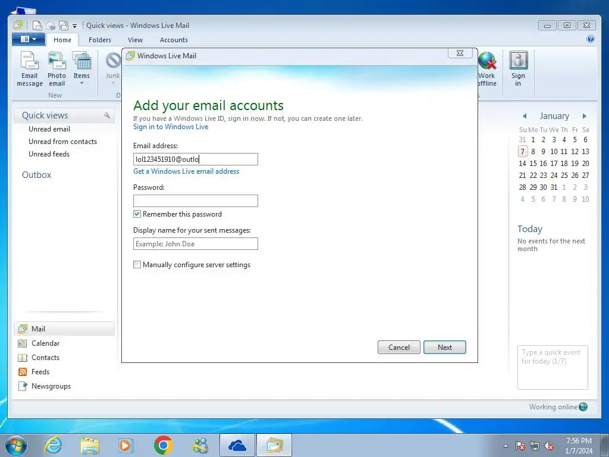609x457 pixels.
Task: Click the Sign in to Windows Live link
Action: [x=171, y=127]
